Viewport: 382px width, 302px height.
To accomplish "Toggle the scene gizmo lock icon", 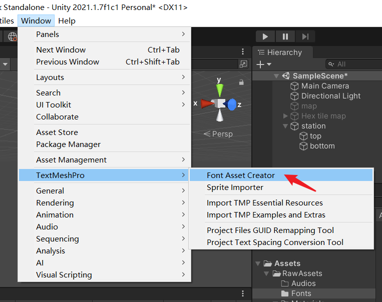I will (241, 82).
